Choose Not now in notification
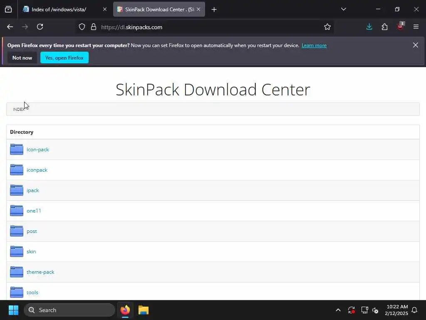426x320 pixels. tap(22, 57)
